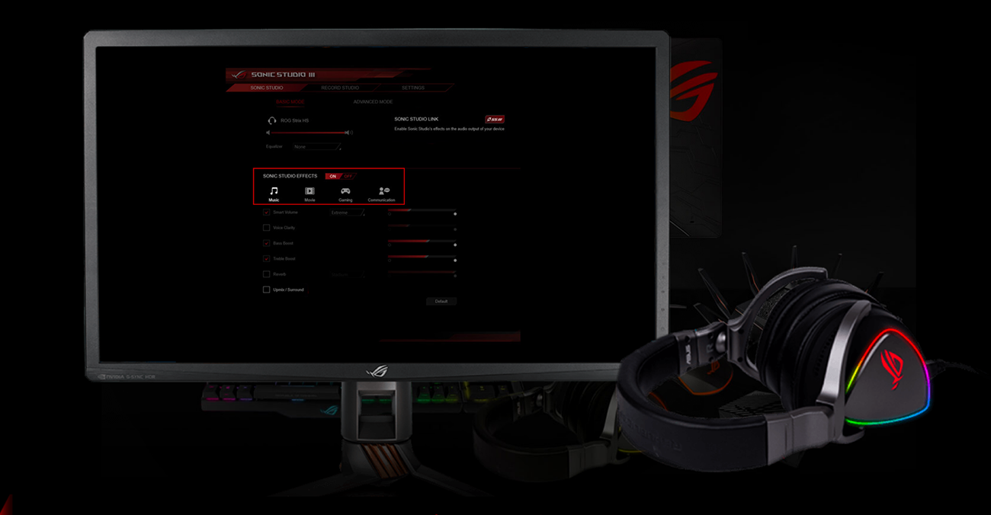Switch to the Sonic Studio tab

[x=267, y=88]
